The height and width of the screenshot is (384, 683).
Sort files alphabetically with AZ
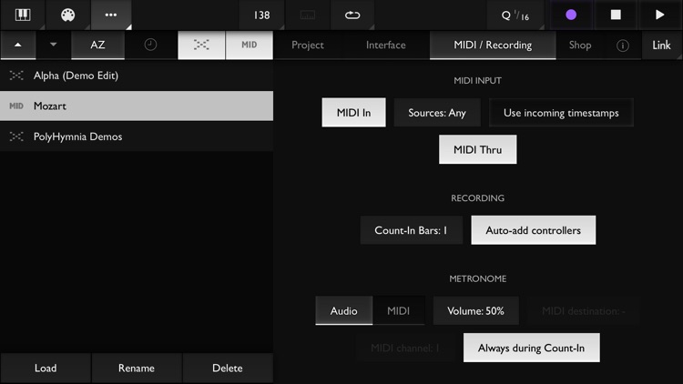pos(97,45)
